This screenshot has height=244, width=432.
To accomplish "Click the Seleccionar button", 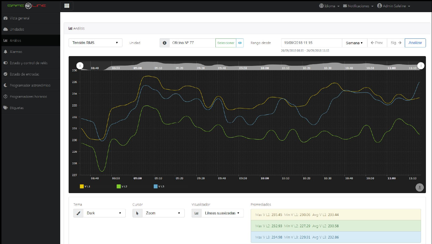I will (x=226, y=43).
